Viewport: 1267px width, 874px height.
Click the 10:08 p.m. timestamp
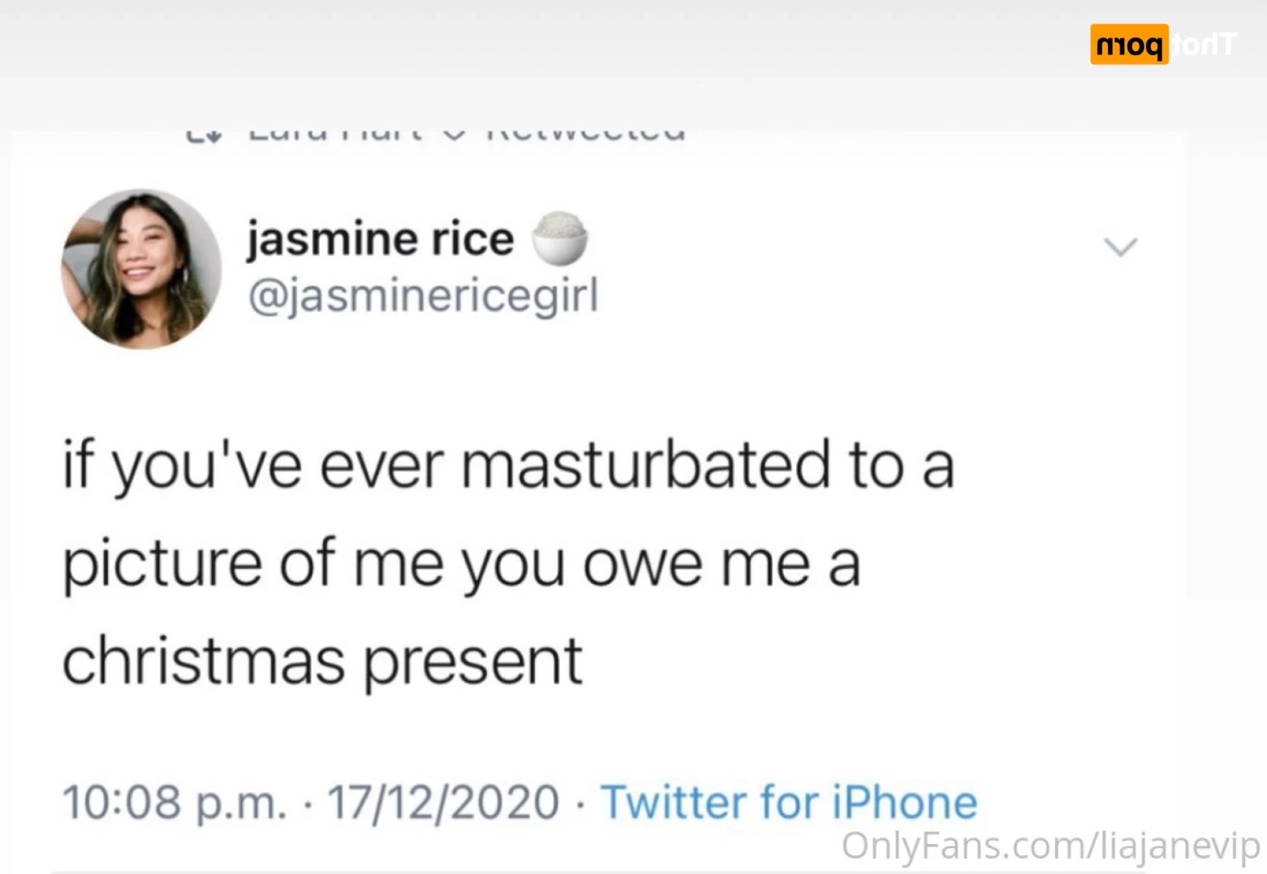pyautogui.click(x=175, y=802)
